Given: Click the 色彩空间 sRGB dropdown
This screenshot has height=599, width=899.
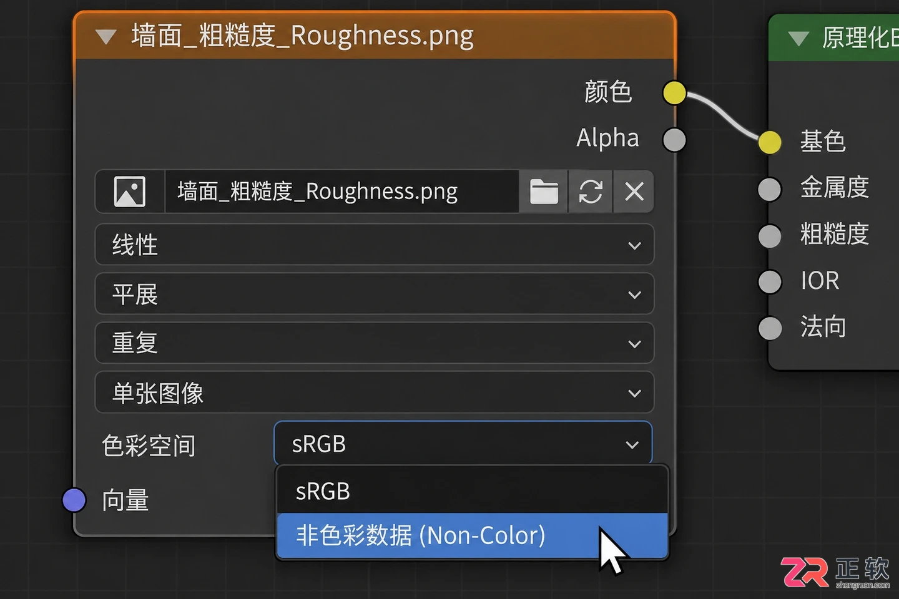Looking at the screenshot, I should click(463, 444).
